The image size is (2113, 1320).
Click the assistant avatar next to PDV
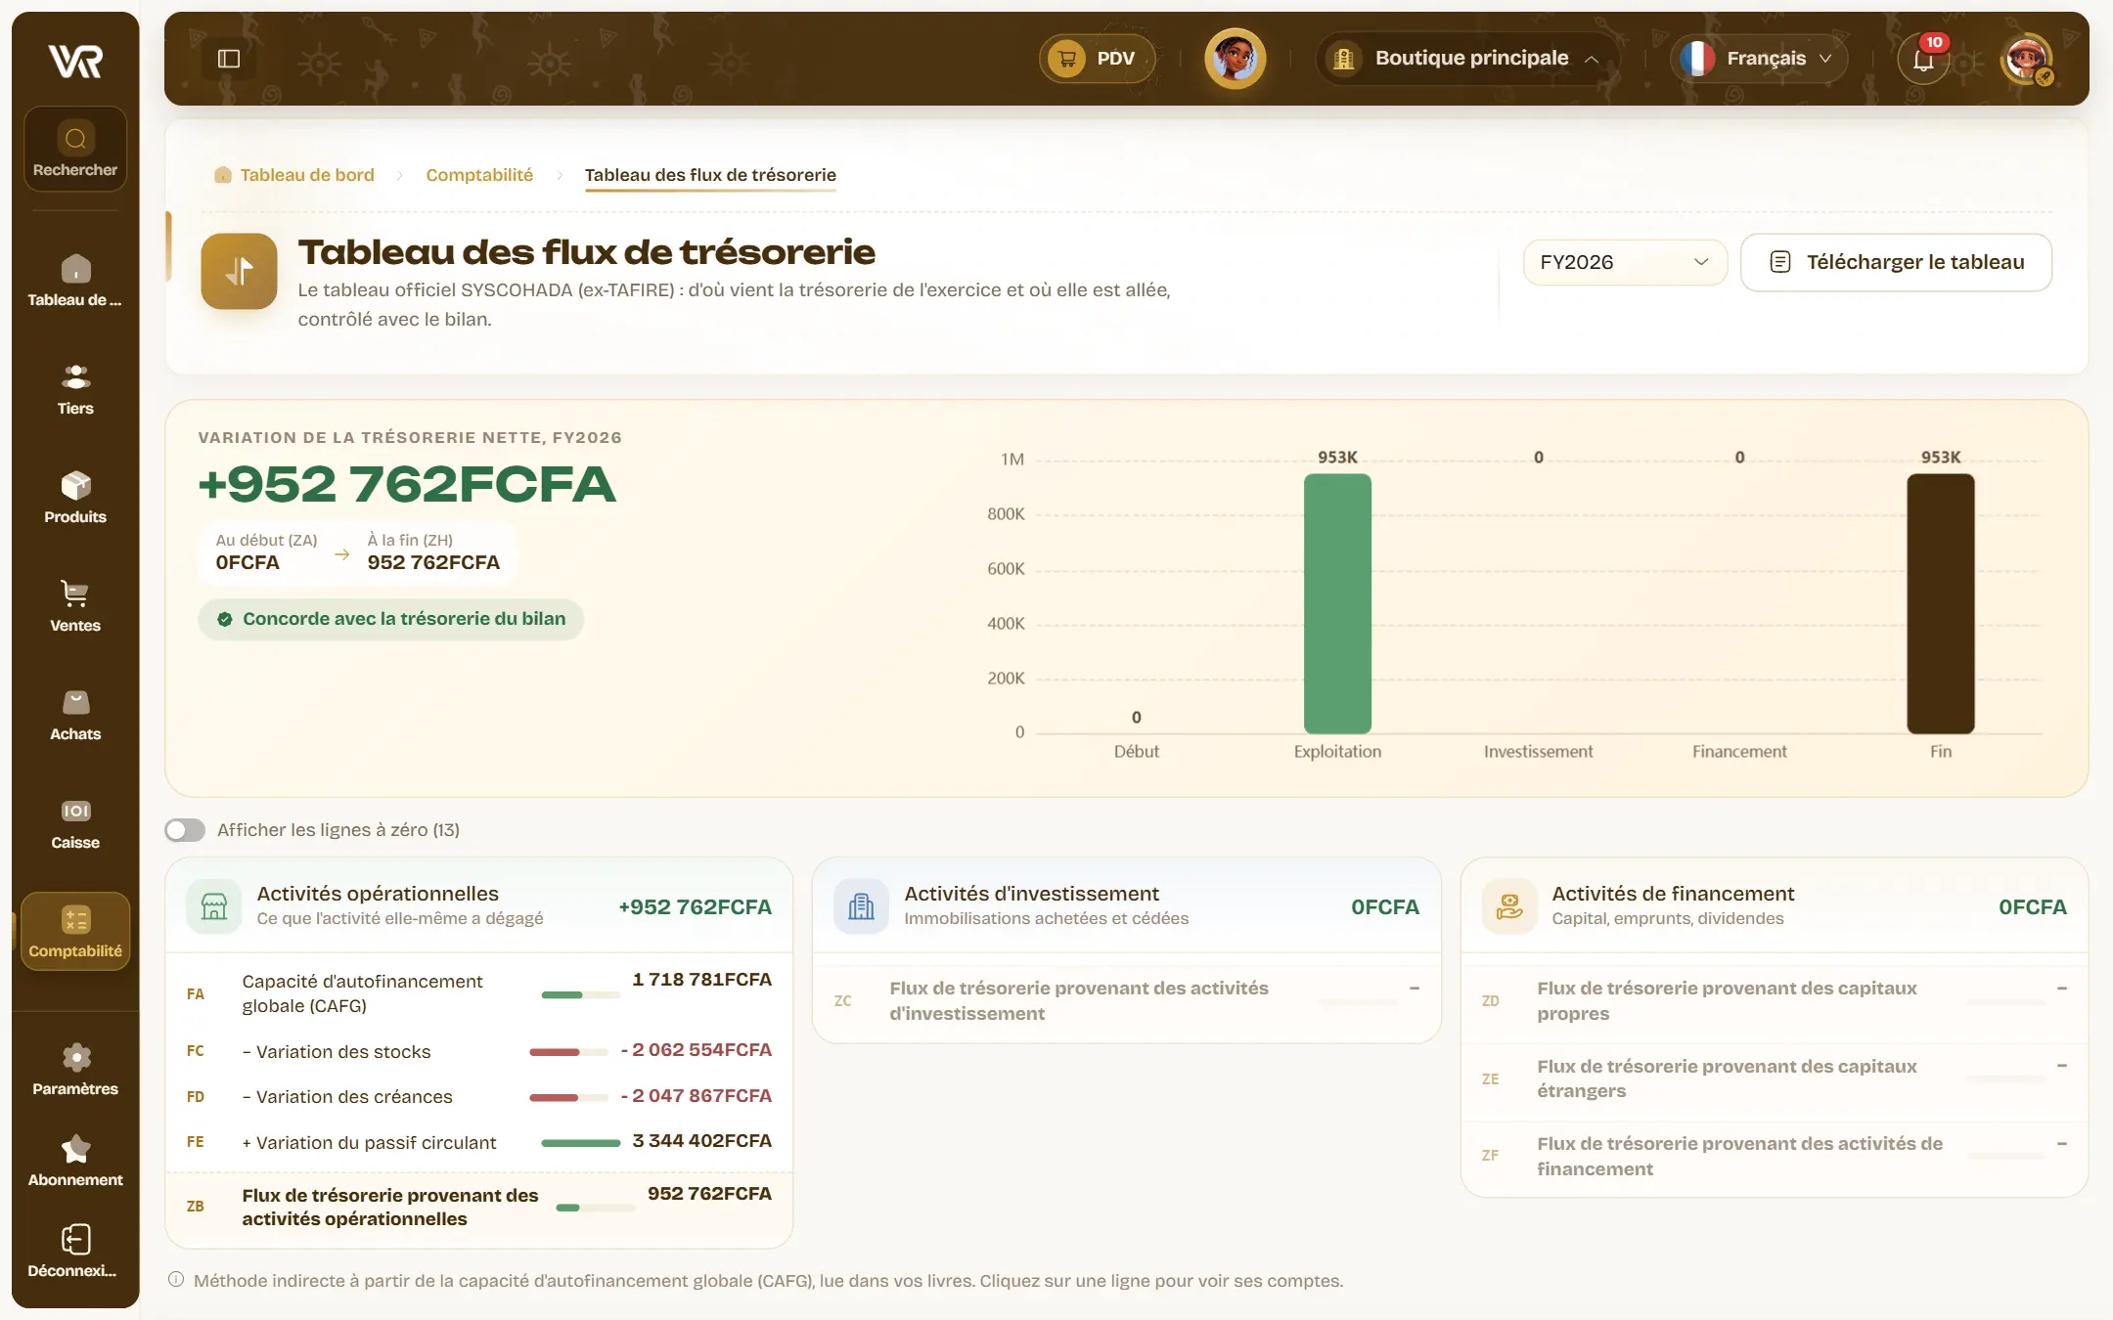[1235, 59]
